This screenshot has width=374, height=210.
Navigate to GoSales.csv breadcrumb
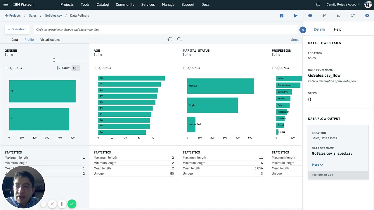(53, 15)
